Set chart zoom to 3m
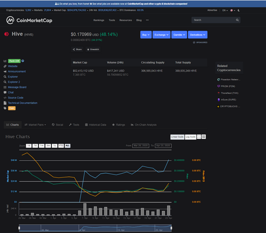 pyautogui.click(x=48, y=146)
